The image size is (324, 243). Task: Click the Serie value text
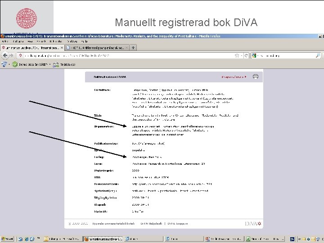tap(168, 164)
